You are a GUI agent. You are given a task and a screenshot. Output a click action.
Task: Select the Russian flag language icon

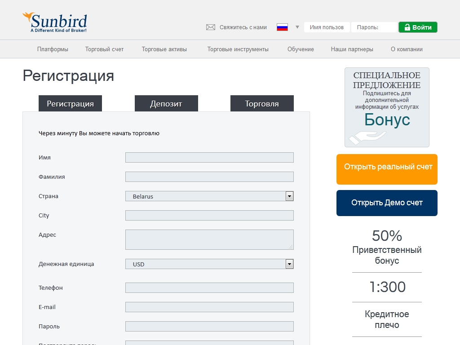click(x=282, y=27)
